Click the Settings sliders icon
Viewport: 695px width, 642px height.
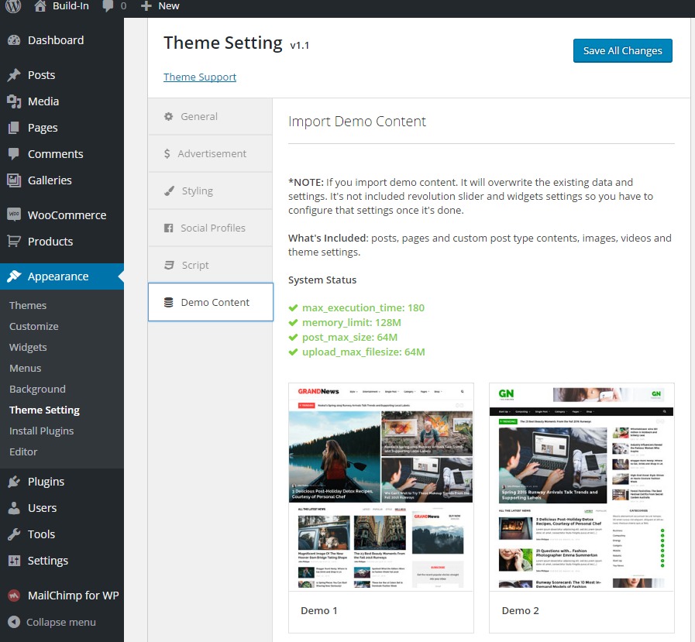14,561
